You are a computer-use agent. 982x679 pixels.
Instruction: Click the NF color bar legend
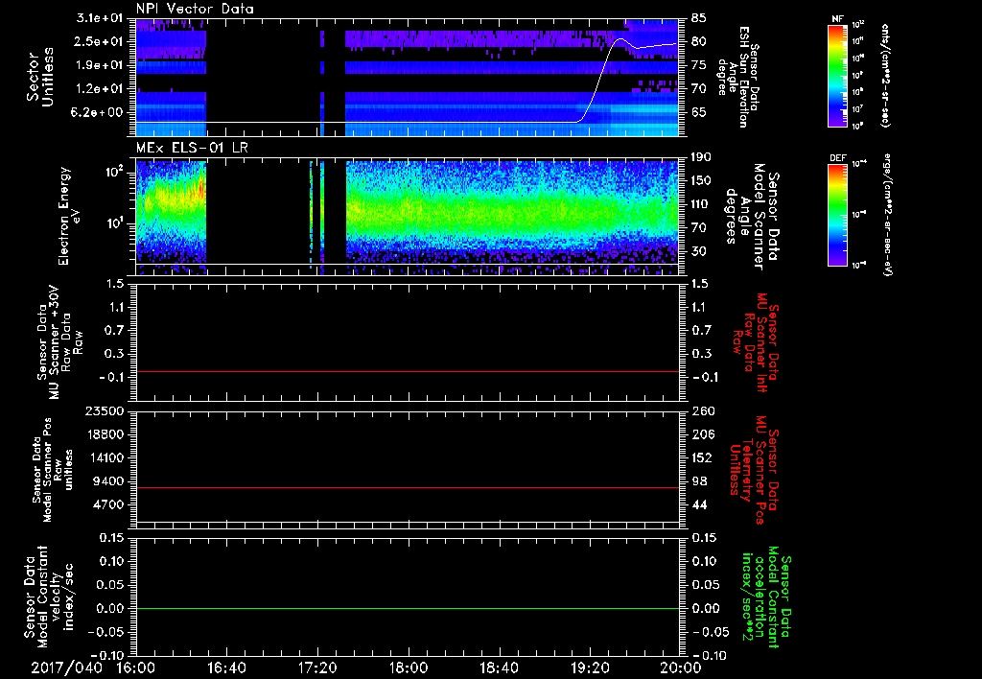837,75
